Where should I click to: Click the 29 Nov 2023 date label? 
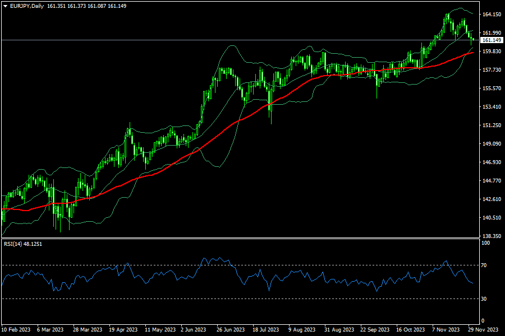click(x=483, y=330)
